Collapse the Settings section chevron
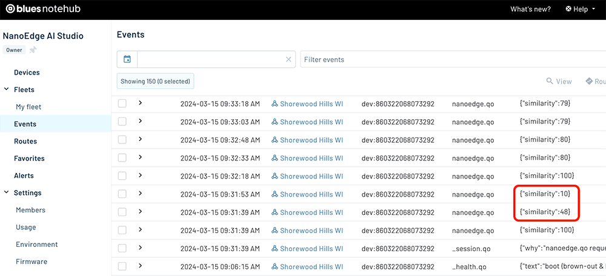Screen dimensions: 606x276 6,192
